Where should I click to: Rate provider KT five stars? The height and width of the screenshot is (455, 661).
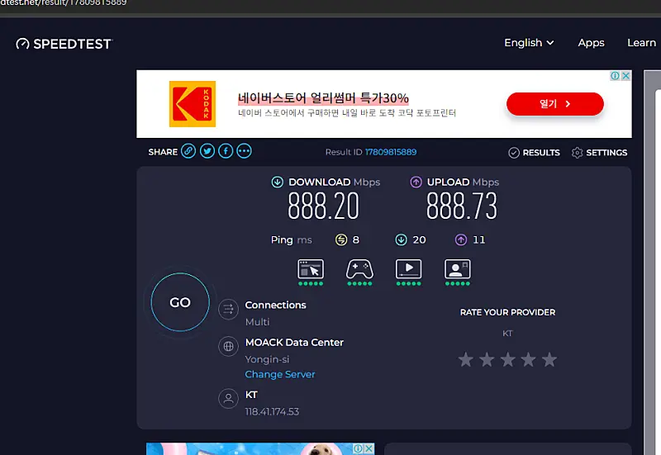(x=549, y=360)
